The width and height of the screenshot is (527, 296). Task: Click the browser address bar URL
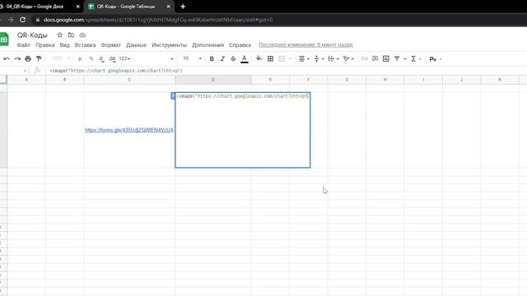(158, 20)
